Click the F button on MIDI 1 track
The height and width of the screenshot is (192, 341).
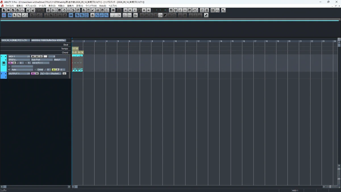click(57, 70)
